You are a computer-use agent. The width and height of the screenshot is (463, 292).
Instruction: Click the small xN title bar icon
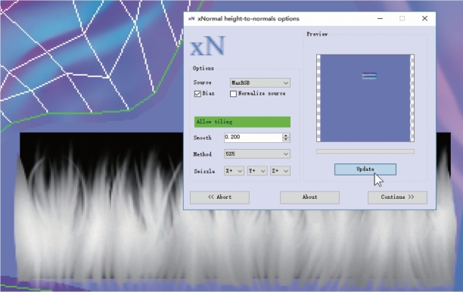[x=191, y=19]
